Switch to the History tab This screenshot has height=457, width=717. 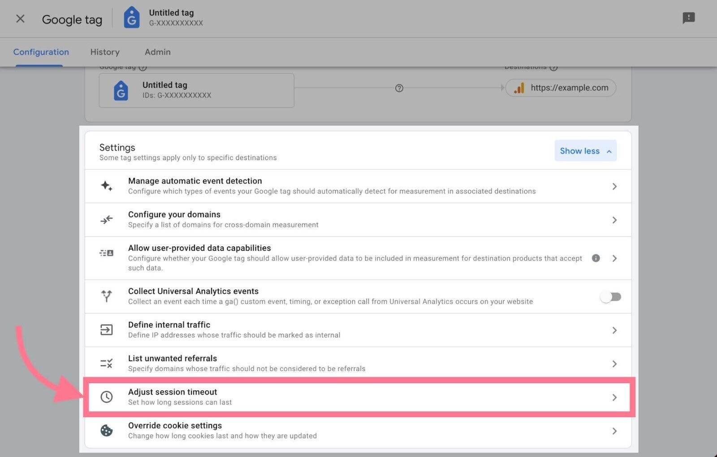[x=104, y=52]
